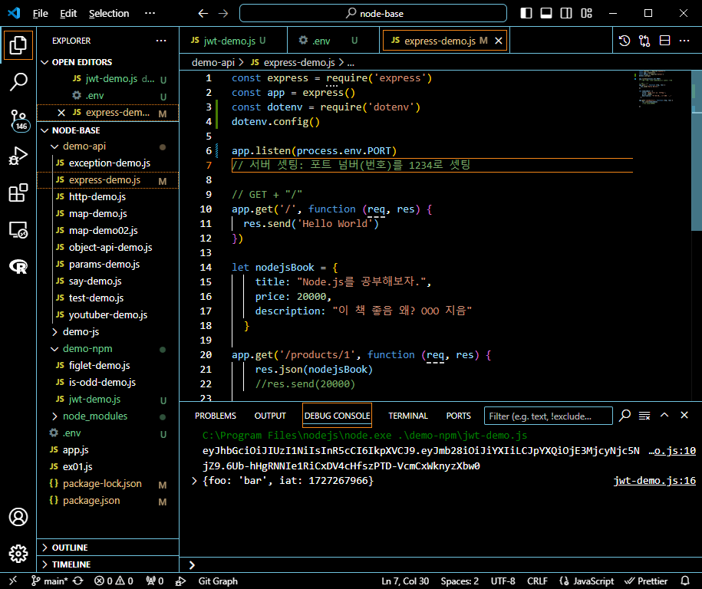
Task: Clear the debug console with the list icon
Action: [x=644, y=416]
